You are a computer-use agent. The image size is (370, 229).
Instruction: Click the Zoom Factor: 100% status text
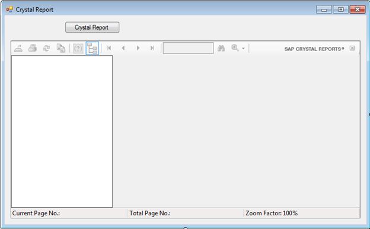[x=272, y=213]
